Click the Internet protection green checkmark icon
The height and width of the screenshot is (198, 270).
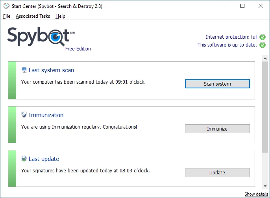click(263, 37)
